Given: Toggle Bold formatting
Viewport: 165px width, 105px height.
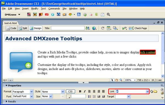Looking at the screenshot, I should coord(80,92).
